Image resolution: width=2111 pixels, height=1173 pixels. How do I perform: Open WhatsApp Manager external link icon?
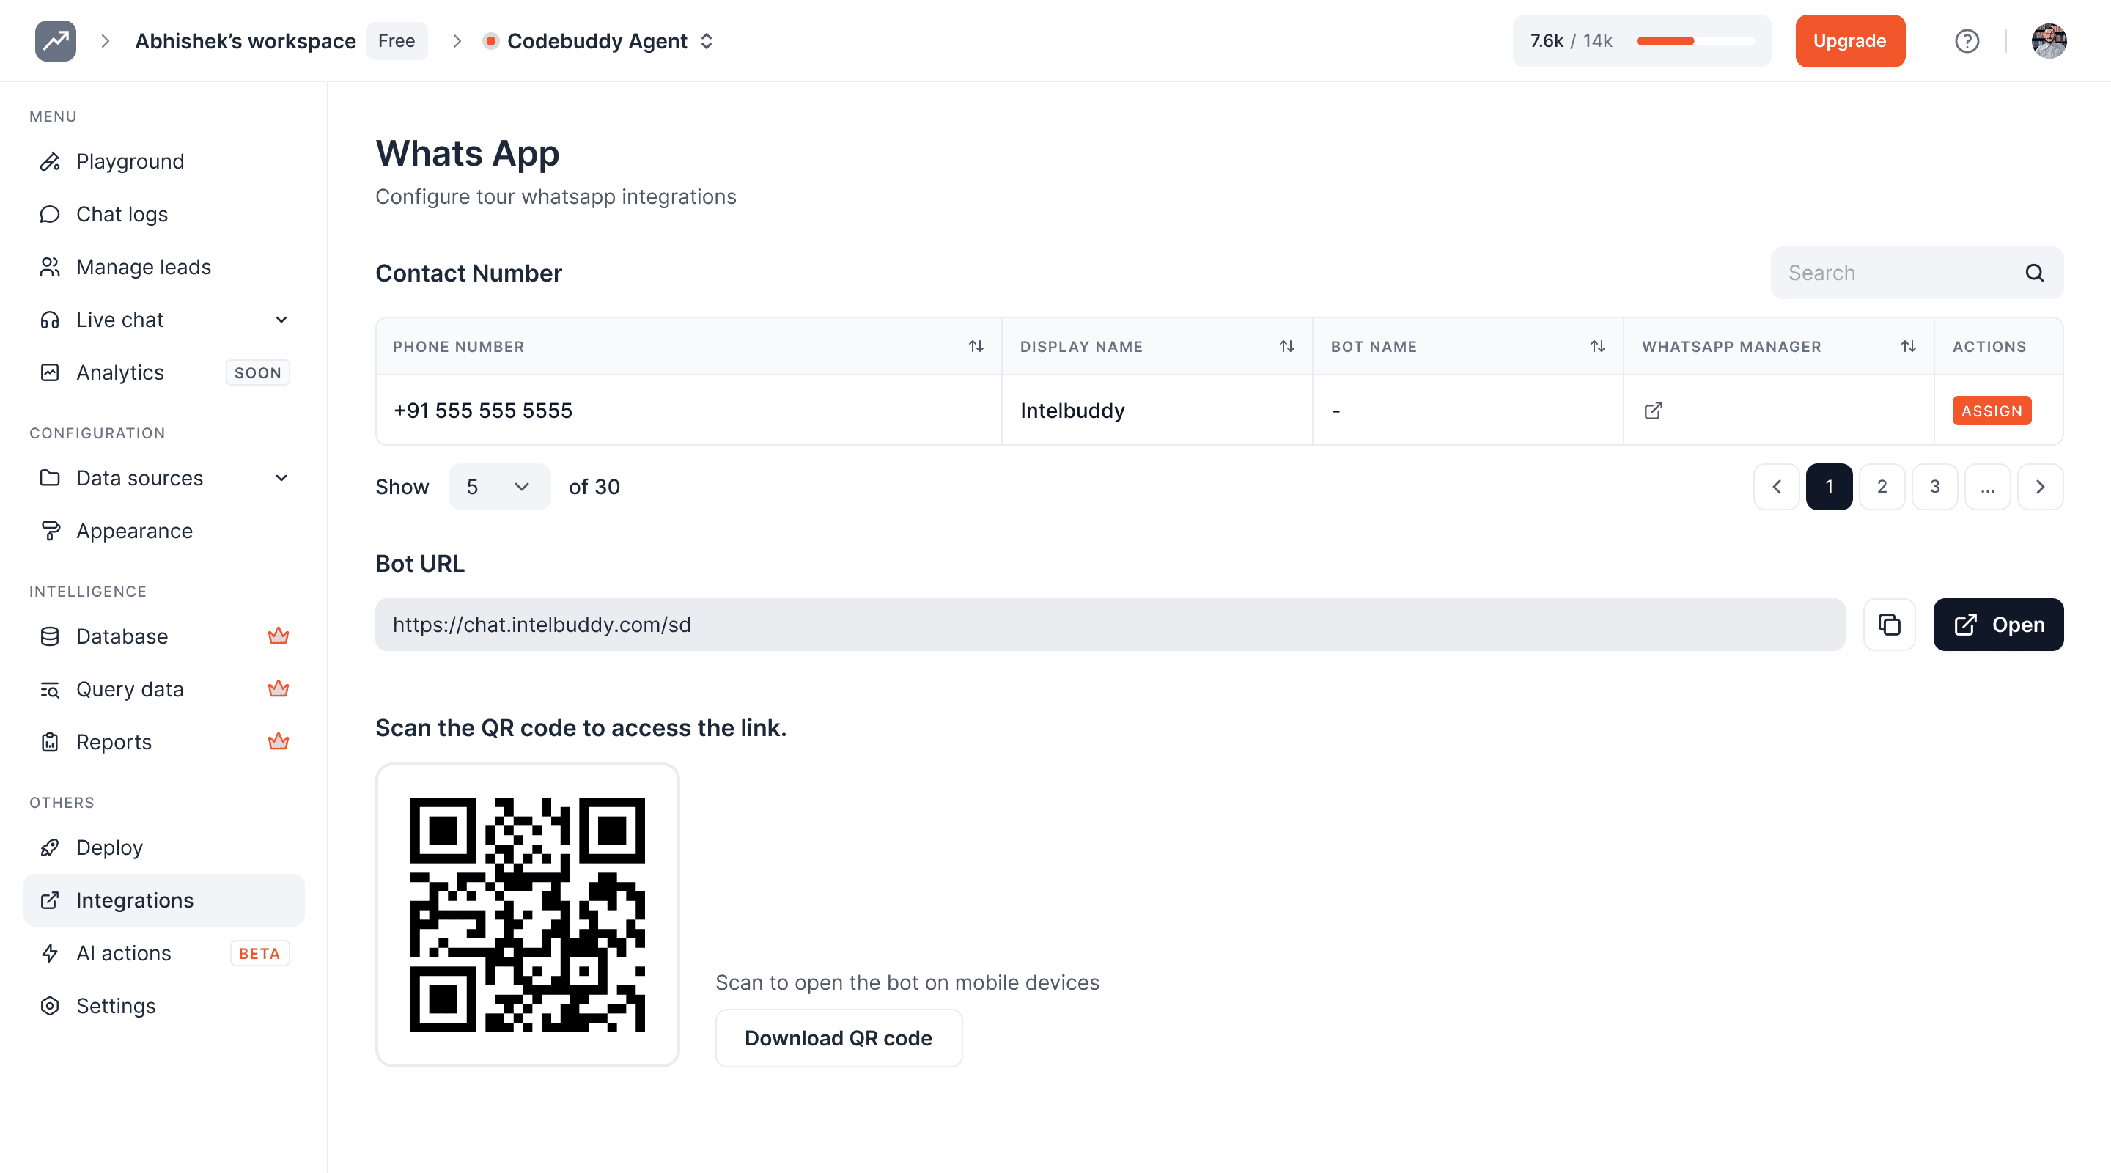tap(1653, 411)
